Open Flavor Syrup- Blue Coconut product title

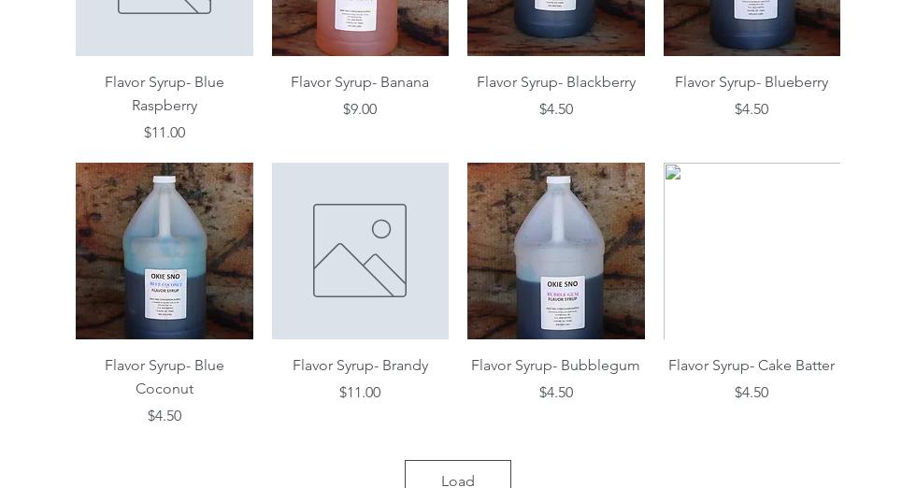(x=165, y=377)
